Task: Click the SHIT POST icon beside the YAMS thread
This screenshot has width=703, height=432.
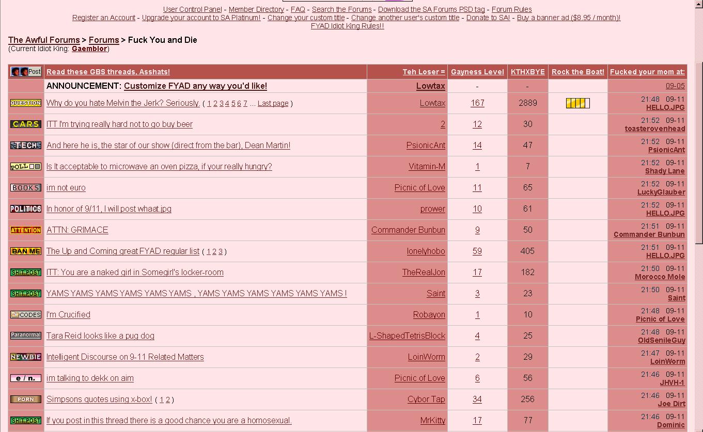Action: [26, 294]
